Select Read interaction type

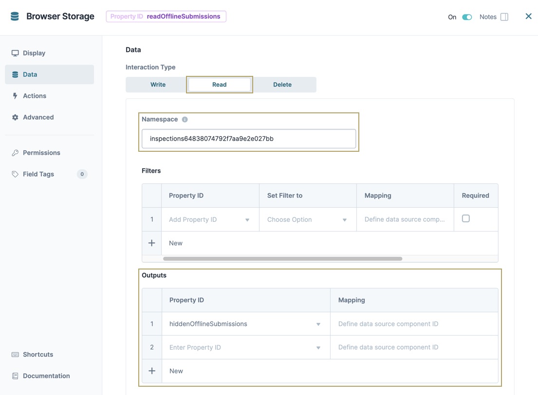coord(219,85)
